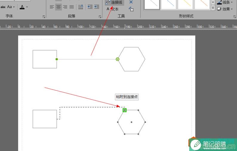Open the 形状样式 group dialog launcher
237x151 pixels.
pyautogui.click(x=234, y=17)
